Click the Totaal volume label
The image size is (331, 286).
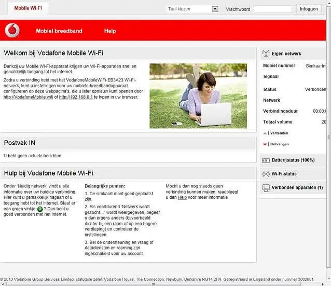pos(278,122)
